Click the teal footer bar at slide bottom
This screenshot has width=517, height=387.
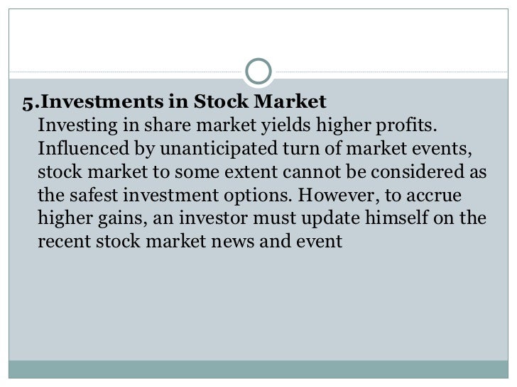tap(258, 369)
